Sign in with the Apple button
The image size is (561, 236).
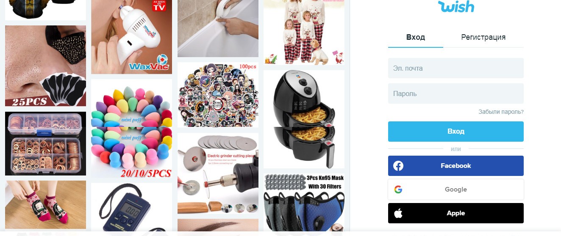click(456, 213)
